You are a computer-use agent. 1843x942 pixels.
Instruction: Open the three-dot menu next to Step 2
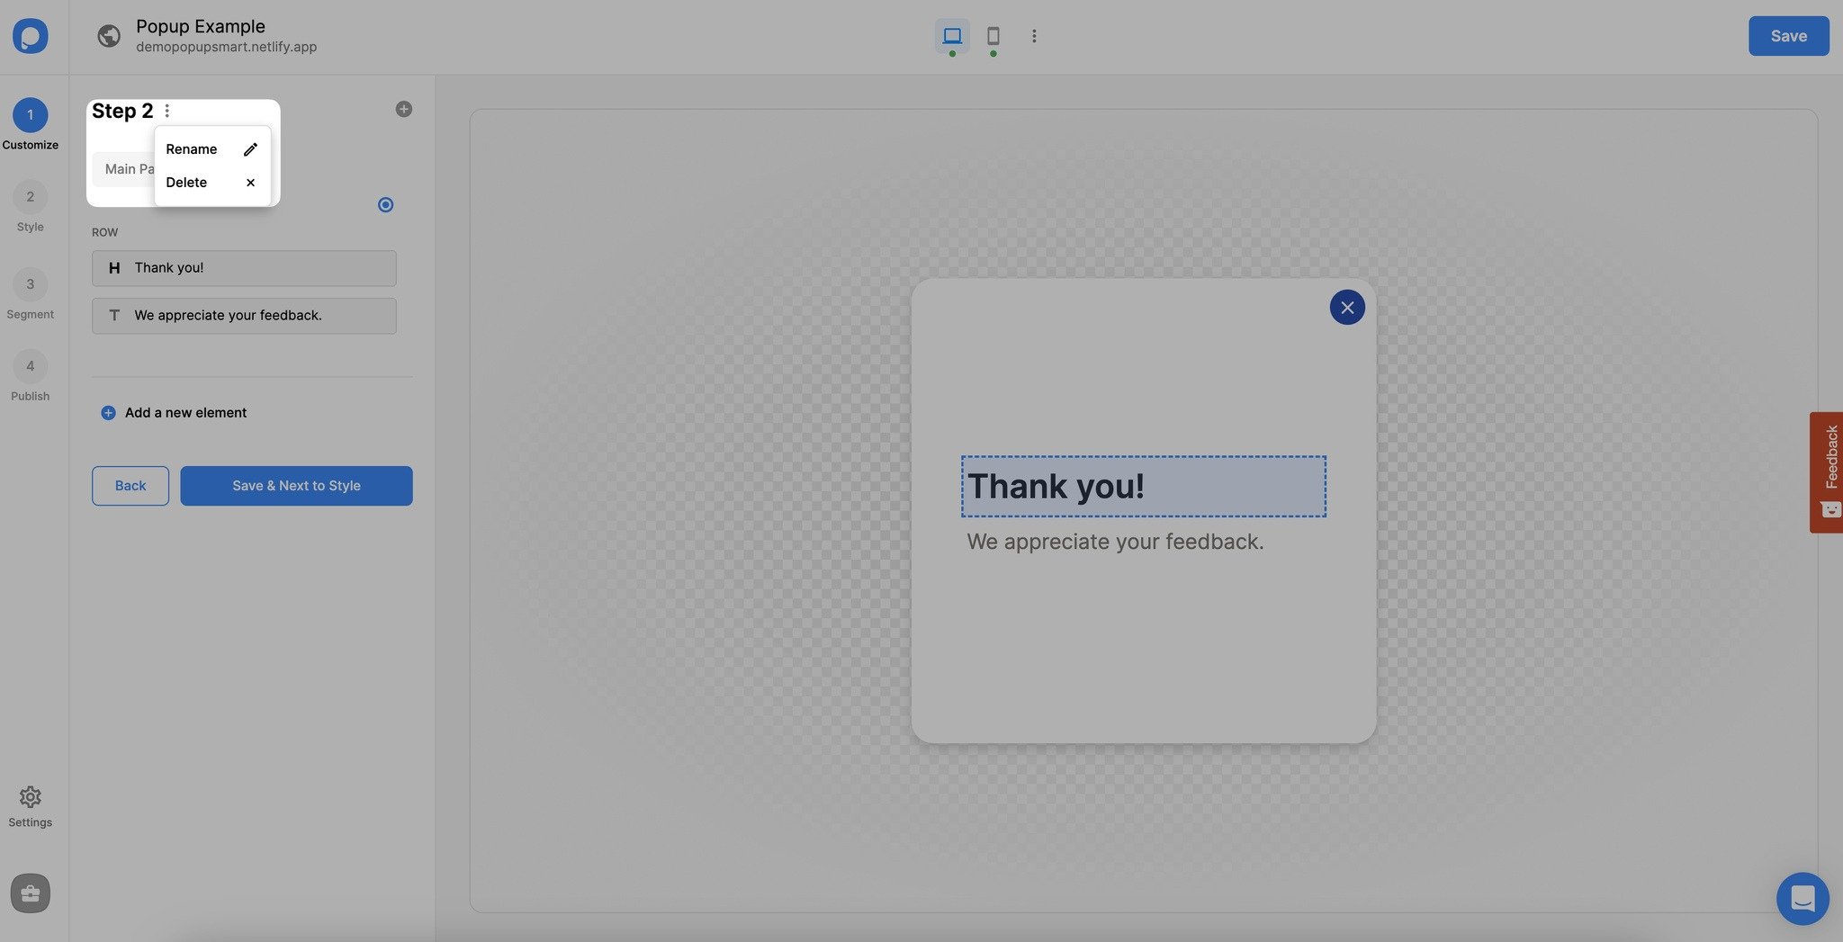tap(167, 110)
